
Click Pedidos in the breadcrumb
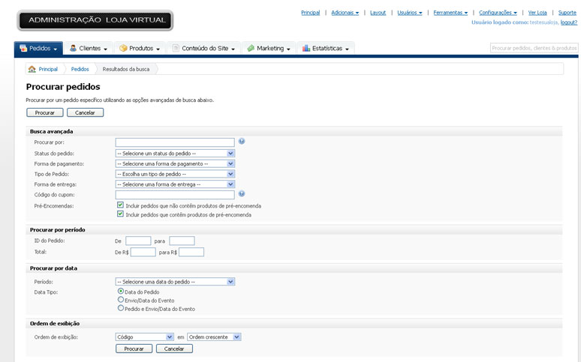pyautogui.click(x=80, y=69)
